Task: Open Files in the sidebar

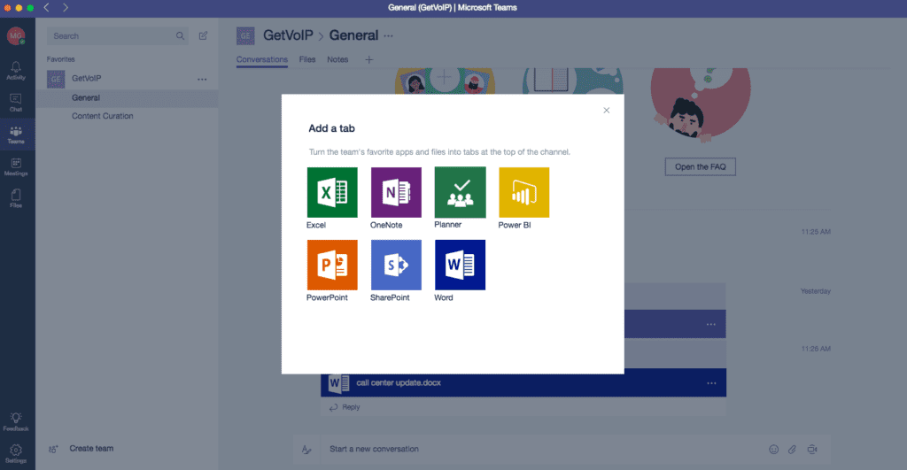Action: click(x=16, y=199)
